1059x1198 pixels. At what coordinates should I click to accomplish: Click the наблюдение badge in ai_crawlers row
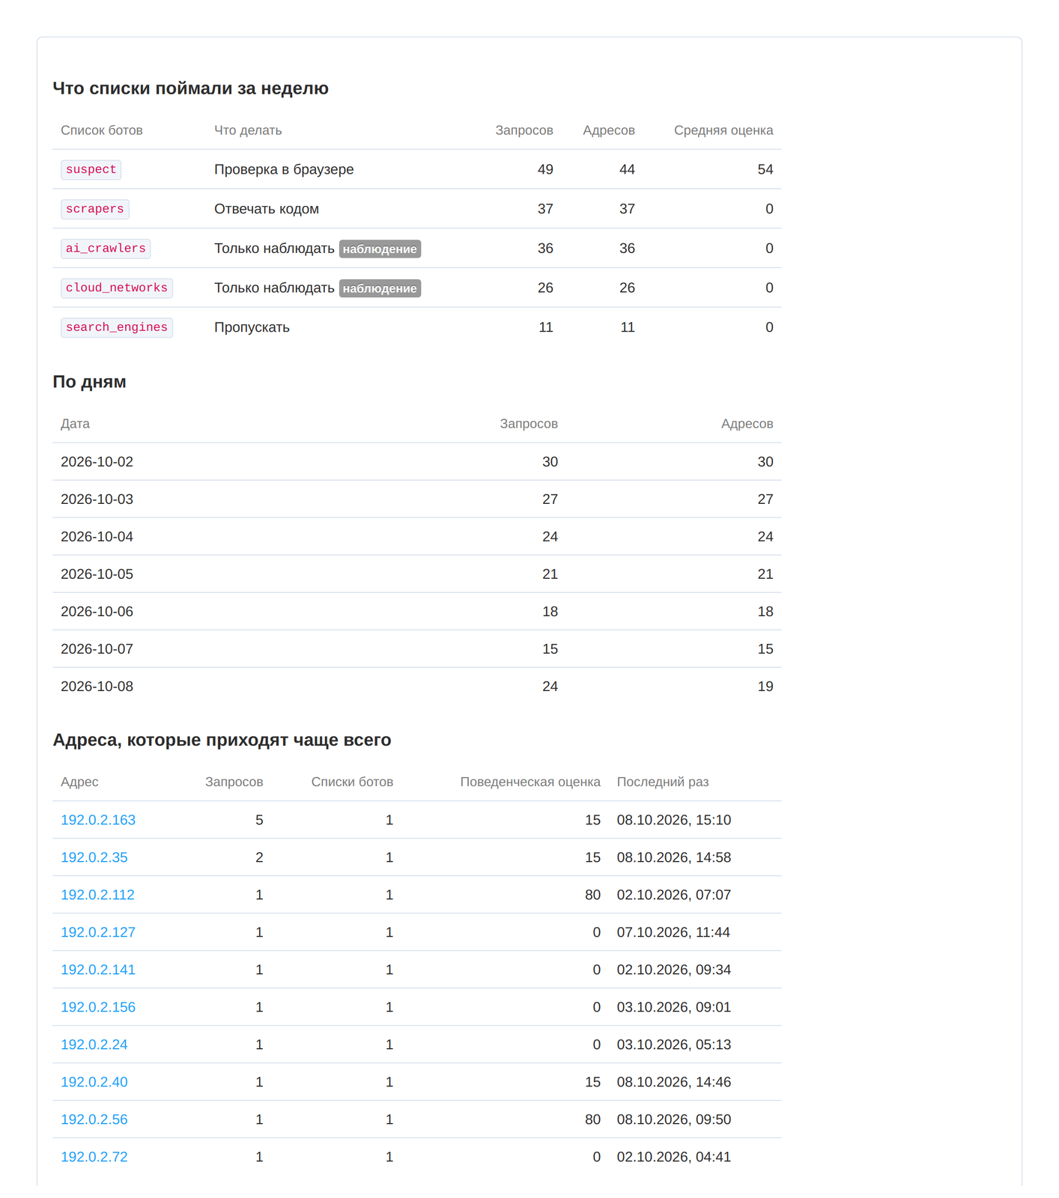[380, 249]
